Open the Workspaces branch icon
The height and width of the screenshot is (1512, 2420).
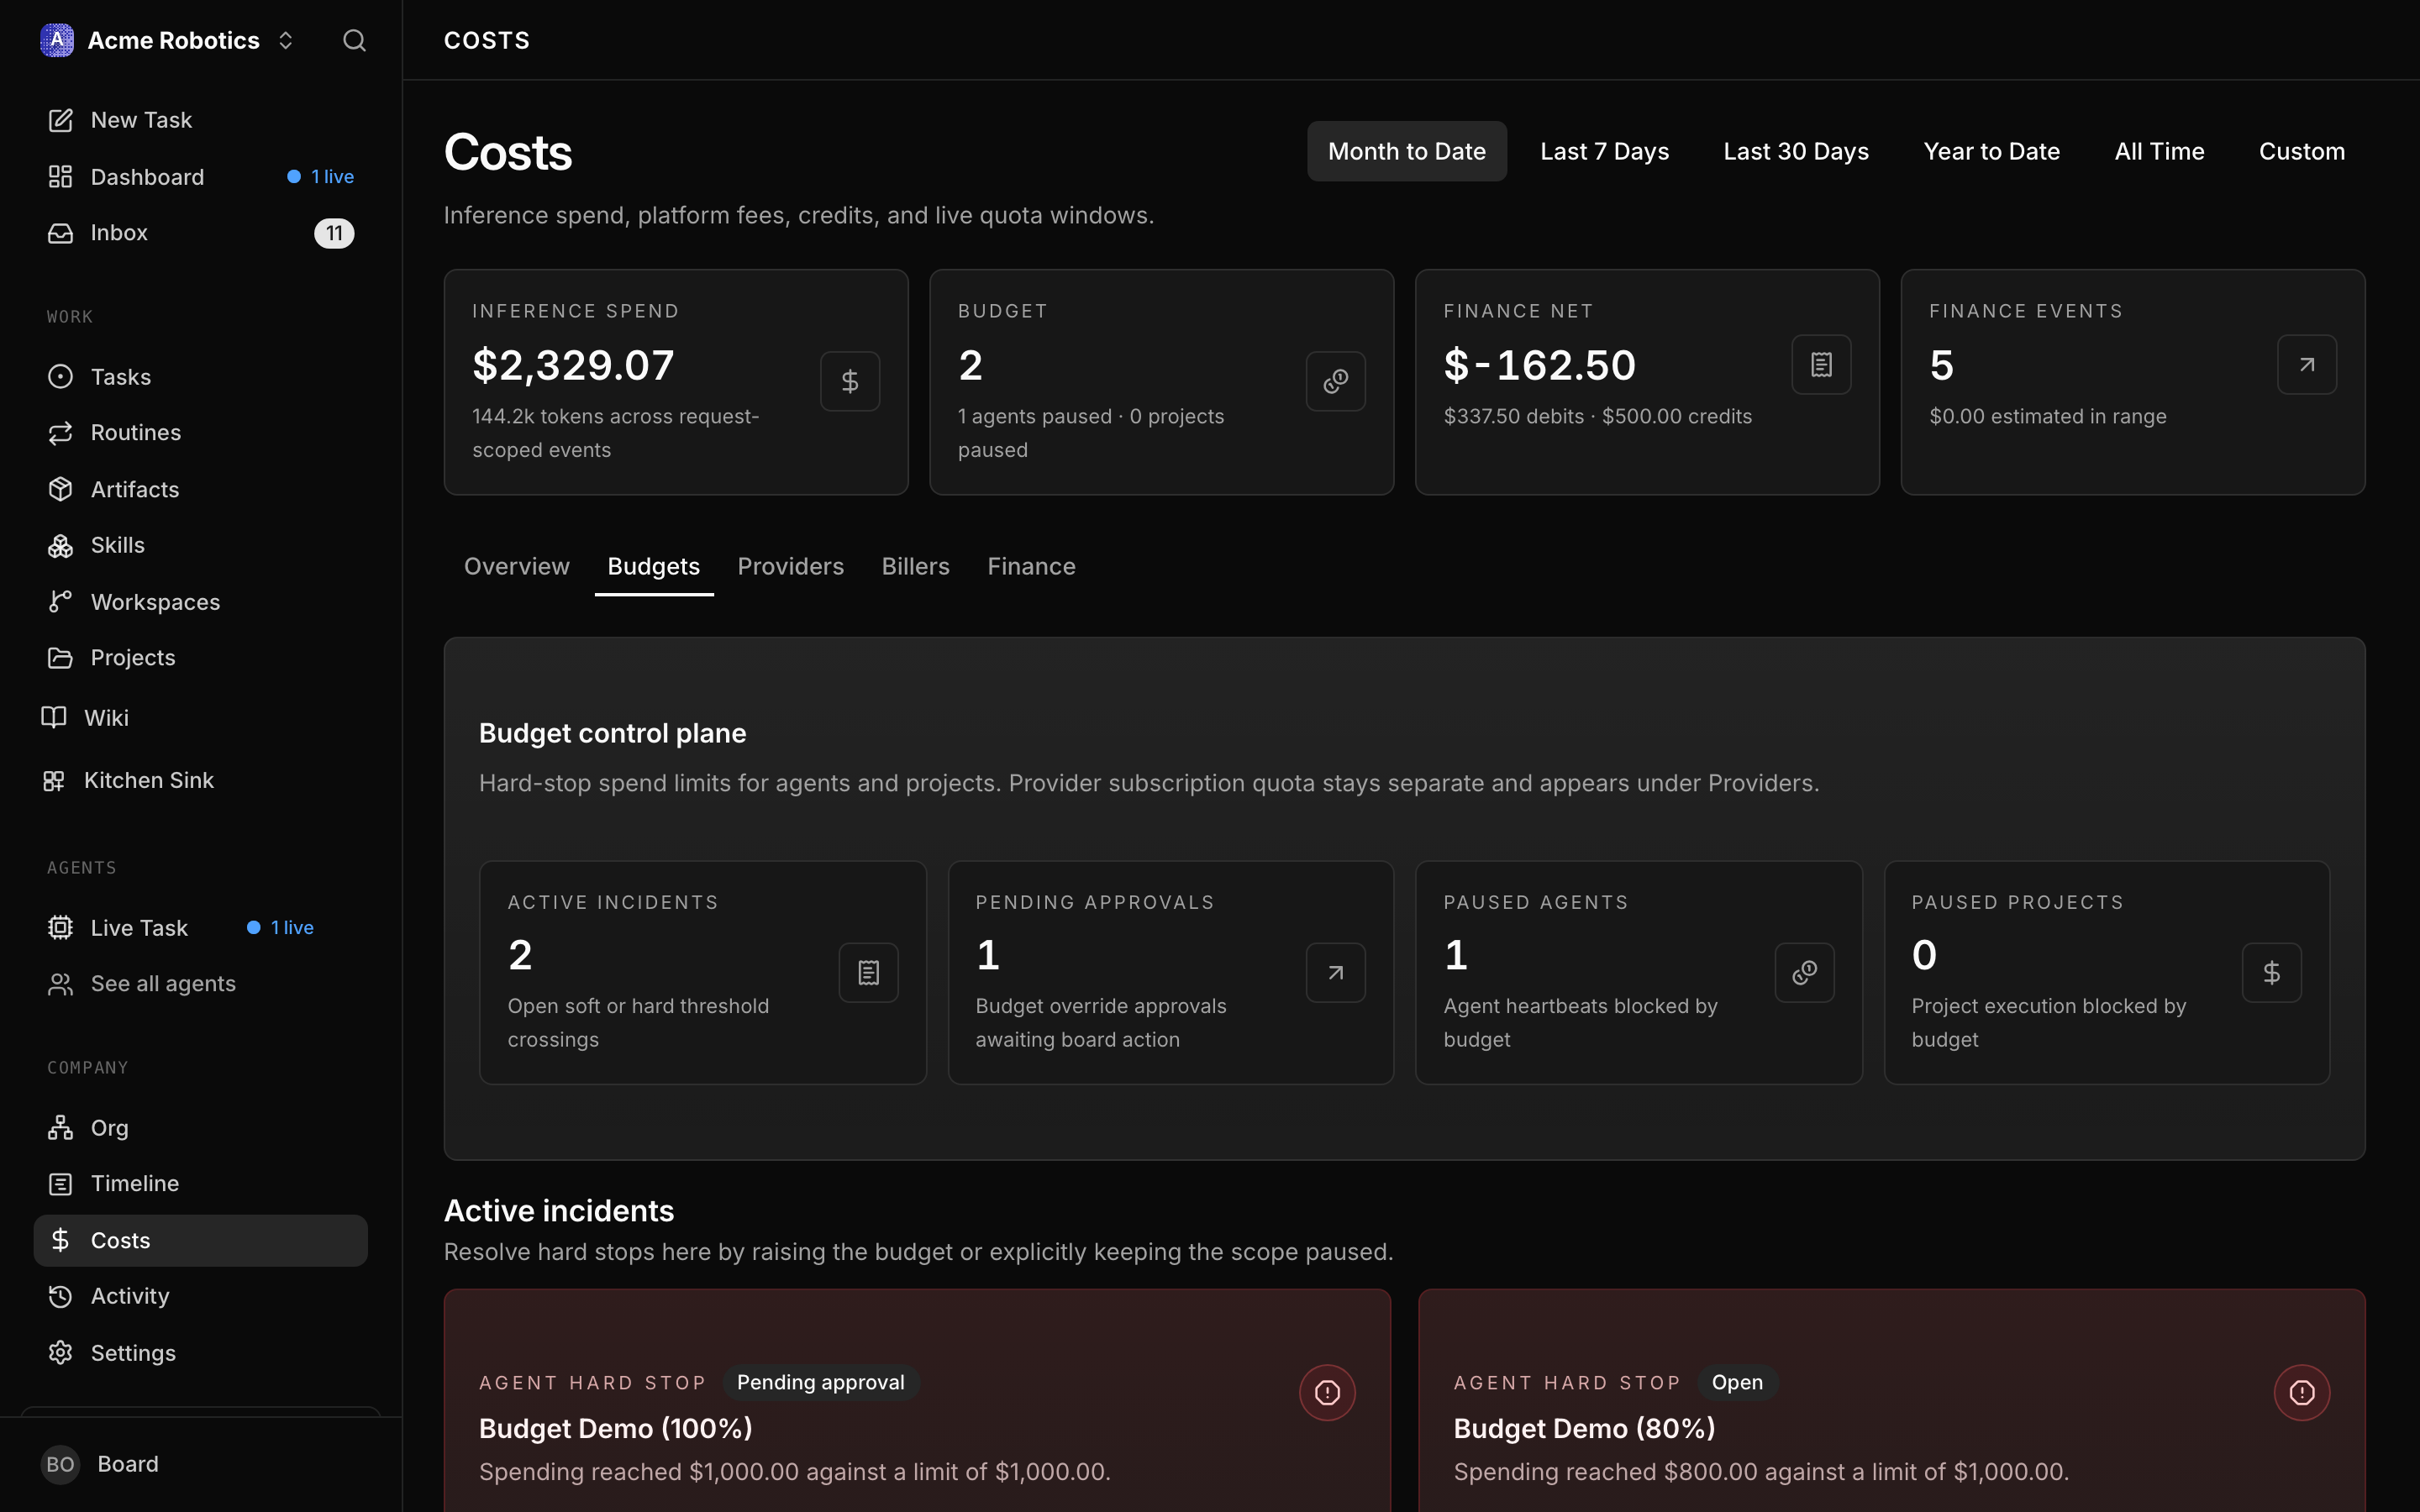(60, 601)
